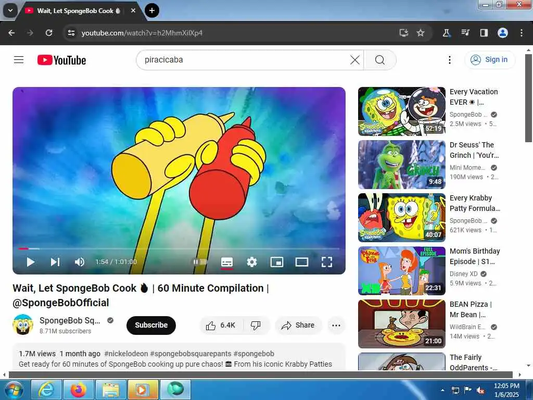This screenshot has width=533, height=400.
Task: View site information icon in address bar
Action: point(71,33)
